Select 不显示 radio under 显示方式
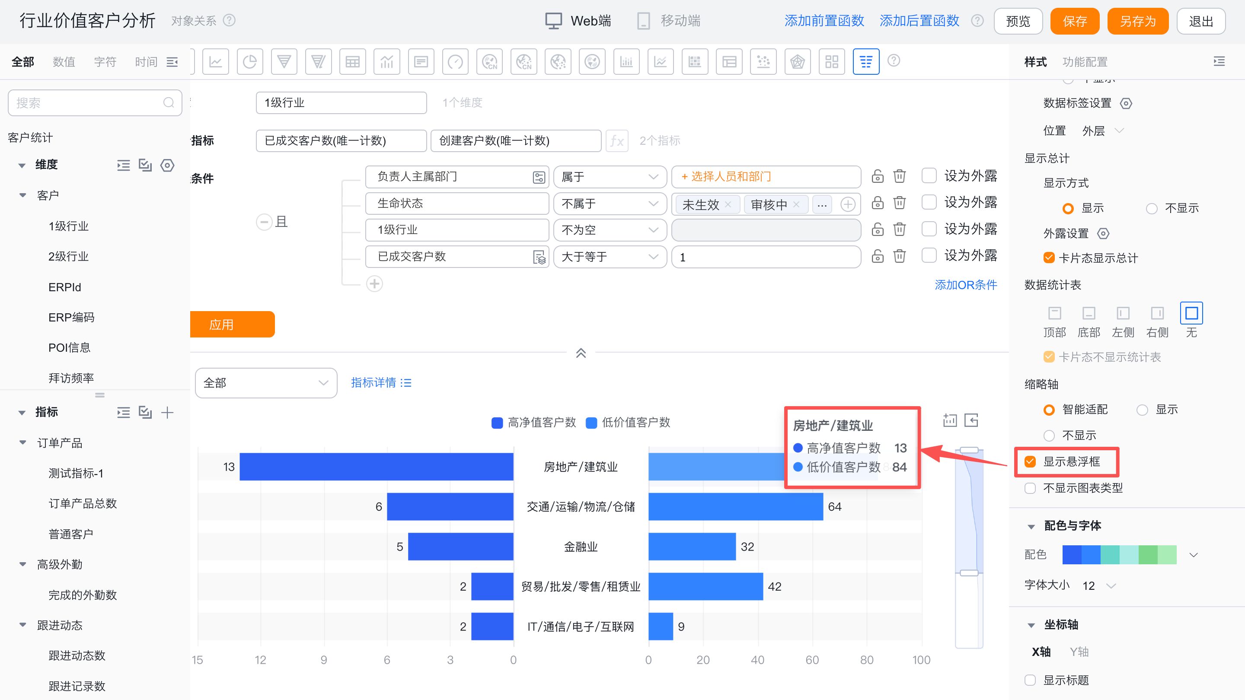1245x700 pixels. pos(1152,208)
